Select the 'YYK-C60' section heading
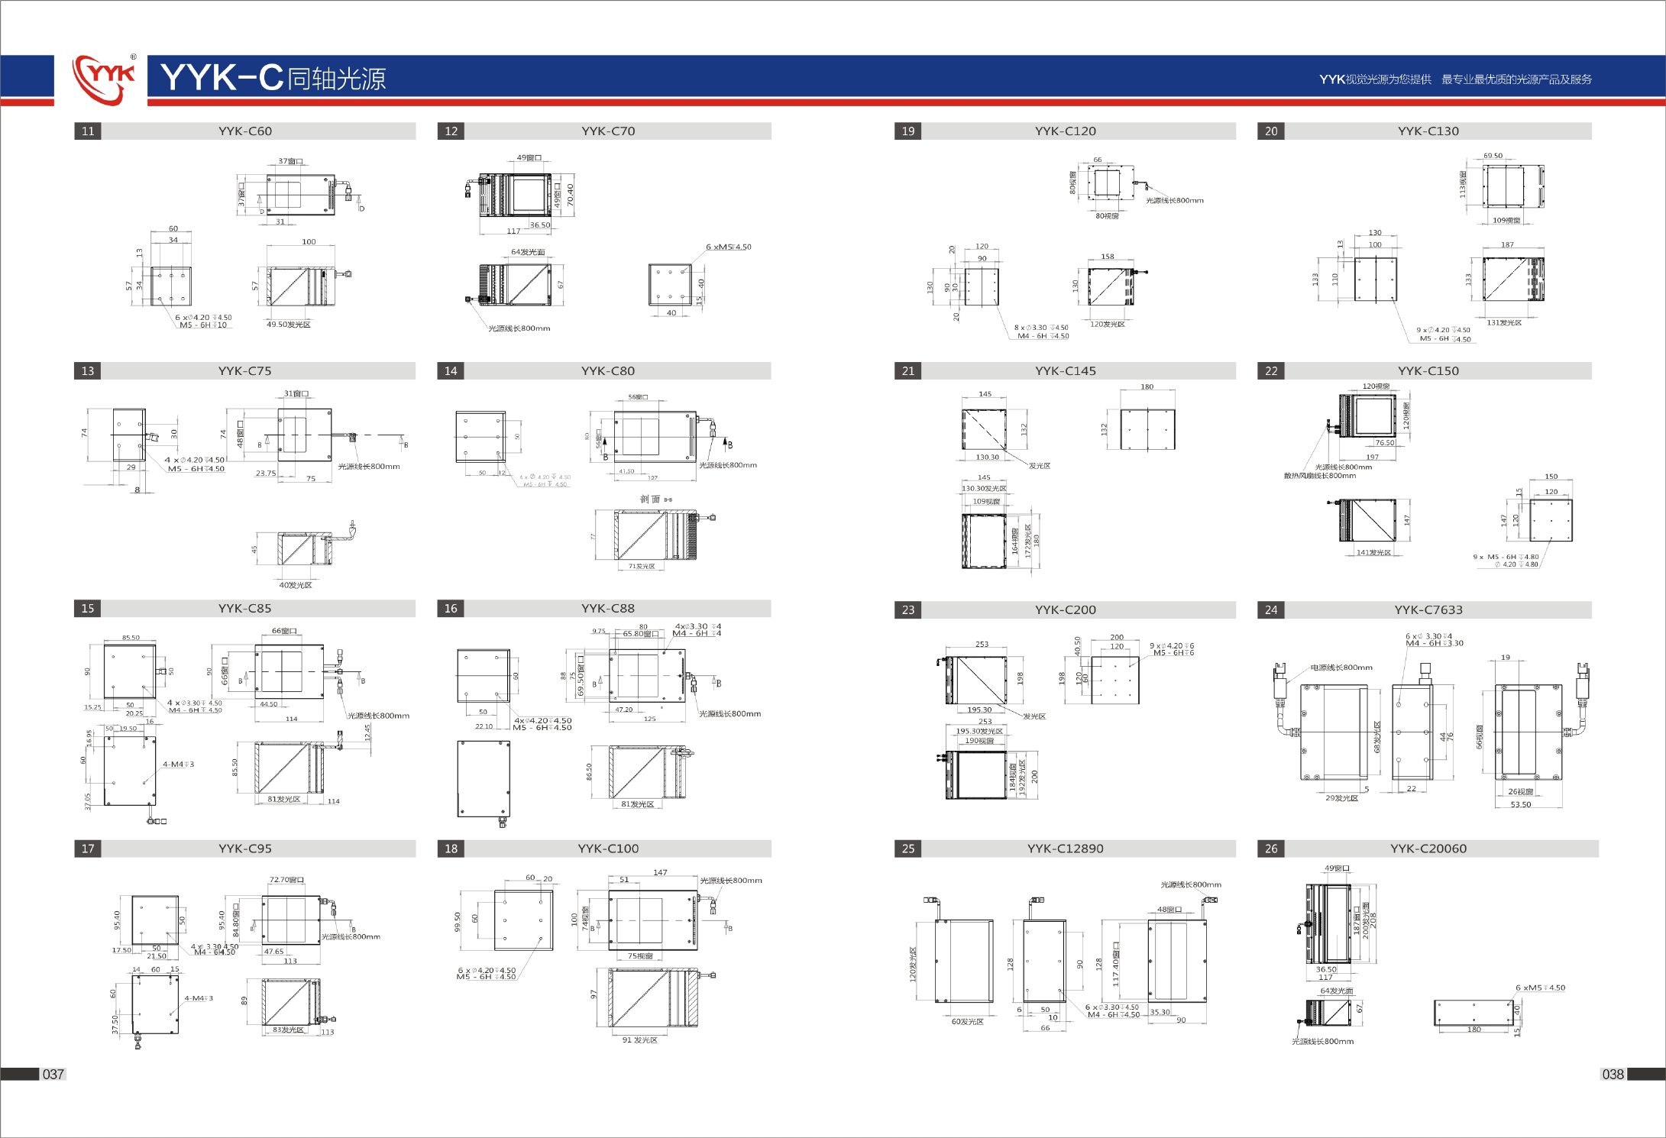 245,131
